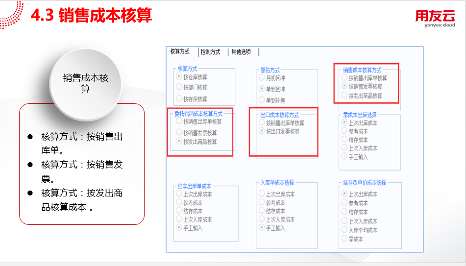Switch to the 控制方式 tab
This screenshot has width=466, height=266.
click(210, 52)
